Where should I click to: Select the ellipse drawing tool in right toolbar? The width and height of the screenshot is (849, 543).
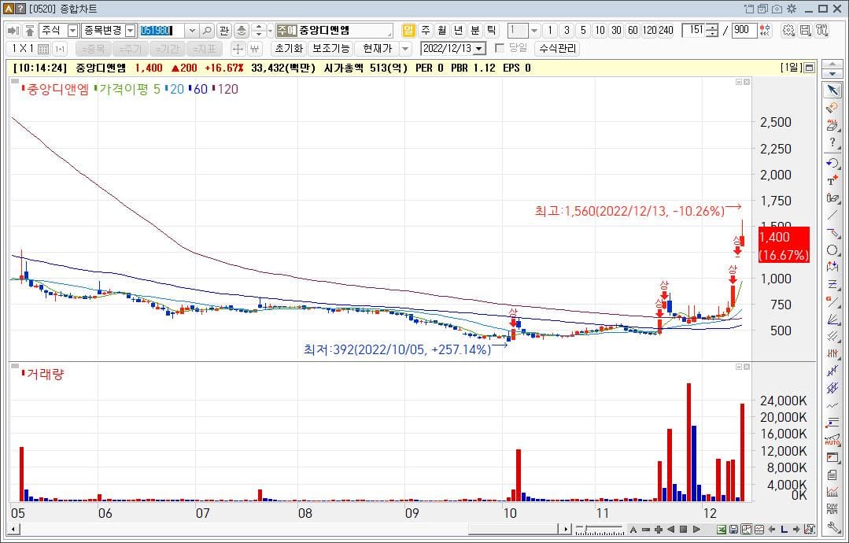point(832,249)
